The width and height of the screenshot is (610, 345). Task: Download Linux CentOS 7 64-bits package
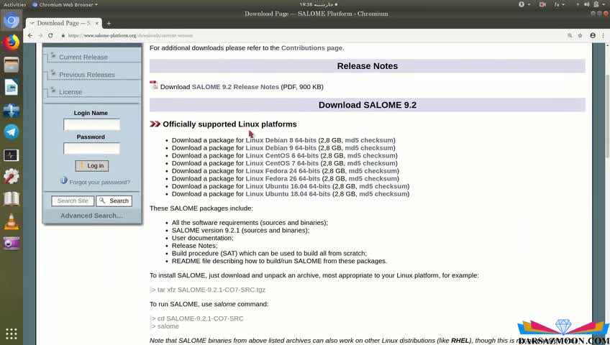(282, 163)
